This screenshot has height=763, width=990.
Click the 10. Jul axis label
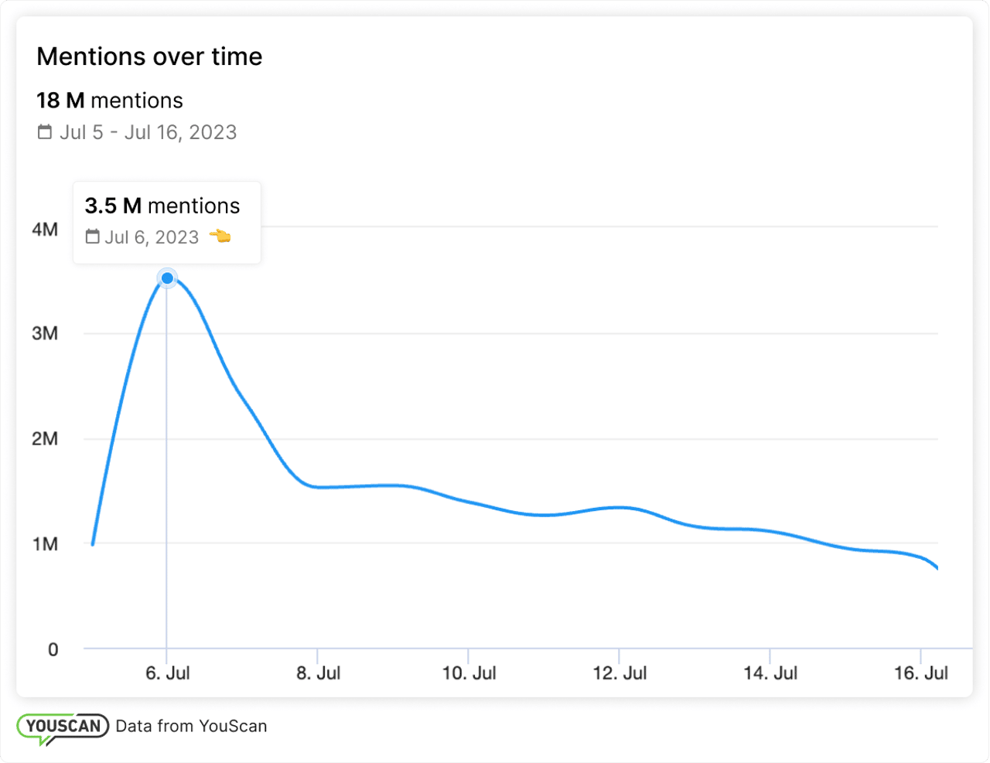click(x=469, y=673)
